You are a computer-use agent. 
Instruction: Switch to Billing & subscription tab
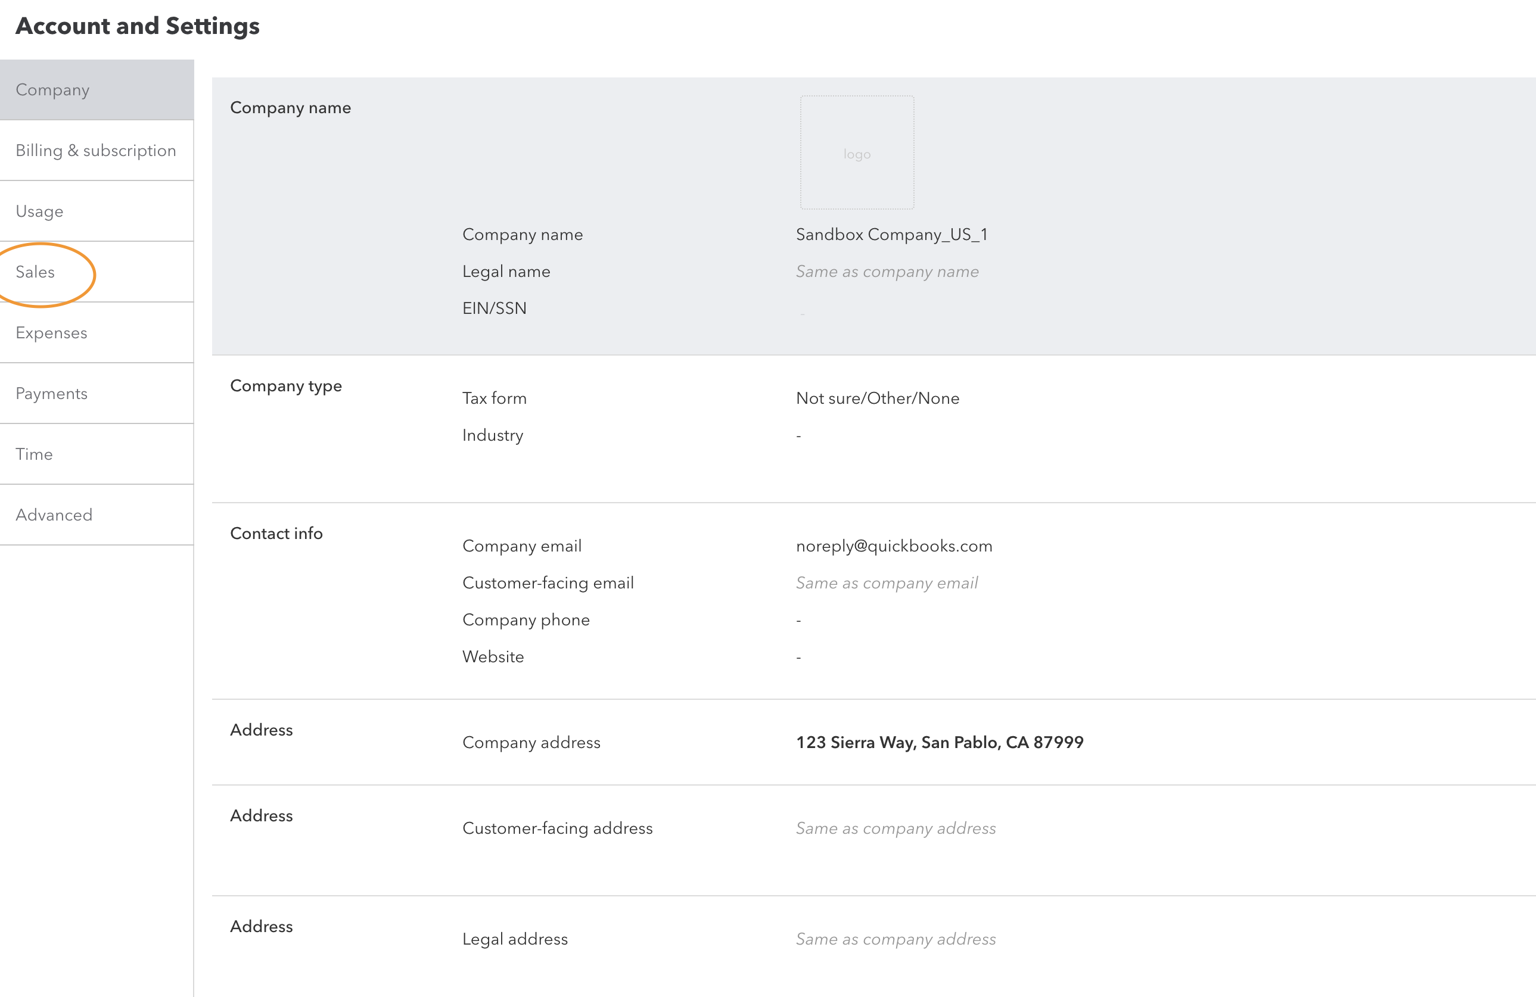point(95,150)
